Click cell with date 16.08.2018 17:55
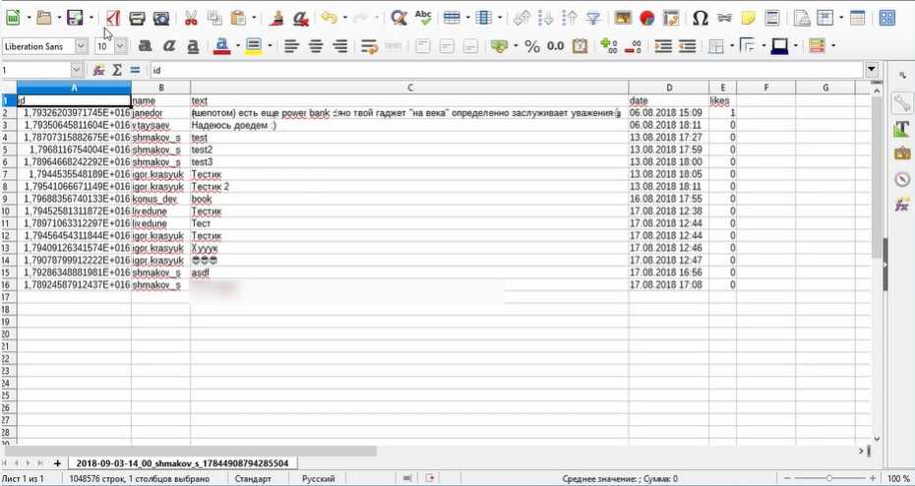The width and height of the screenshot is (915, 486). pyautogui.click(x=669, y=199)
